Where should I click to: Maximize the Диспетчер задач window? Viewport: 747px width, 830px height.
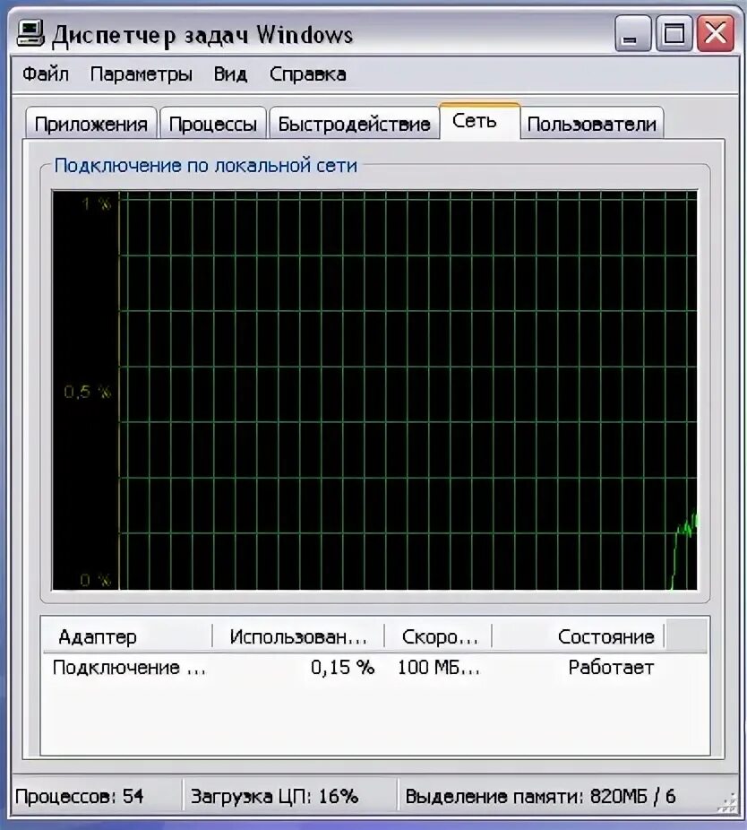[x=674, y=33]
